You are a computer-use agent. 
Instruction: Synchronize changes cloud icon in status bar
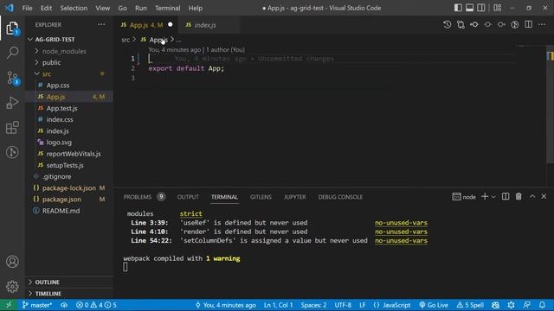click(x=64, y=305)
